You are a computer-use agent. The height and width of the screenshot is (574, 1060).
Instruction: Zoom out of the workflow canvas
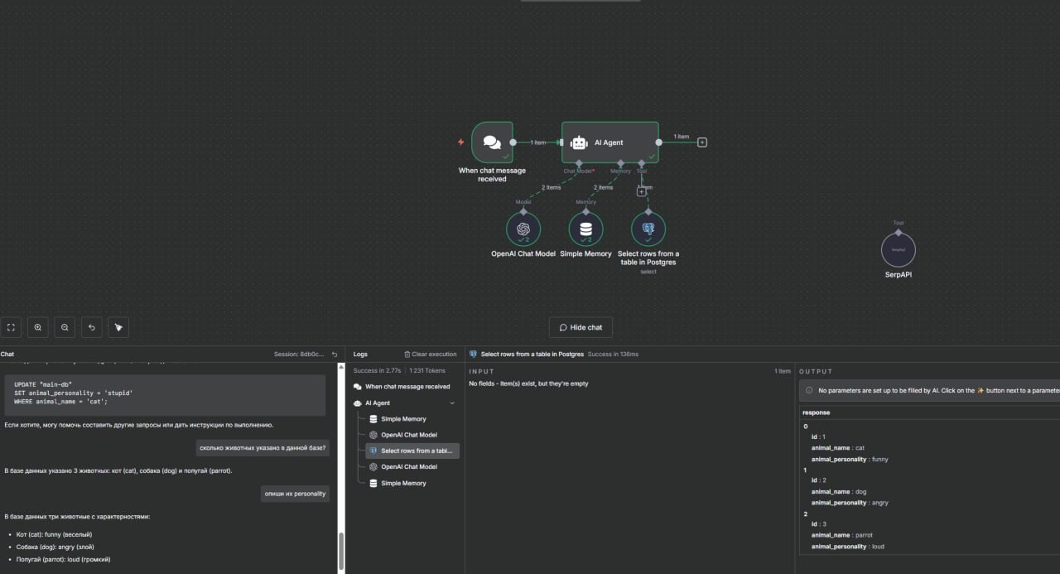coord(65,327)
